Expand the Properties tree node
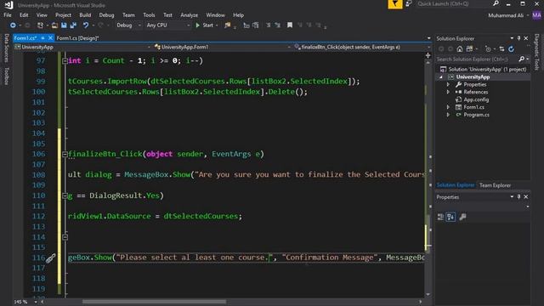 point(448,85)
